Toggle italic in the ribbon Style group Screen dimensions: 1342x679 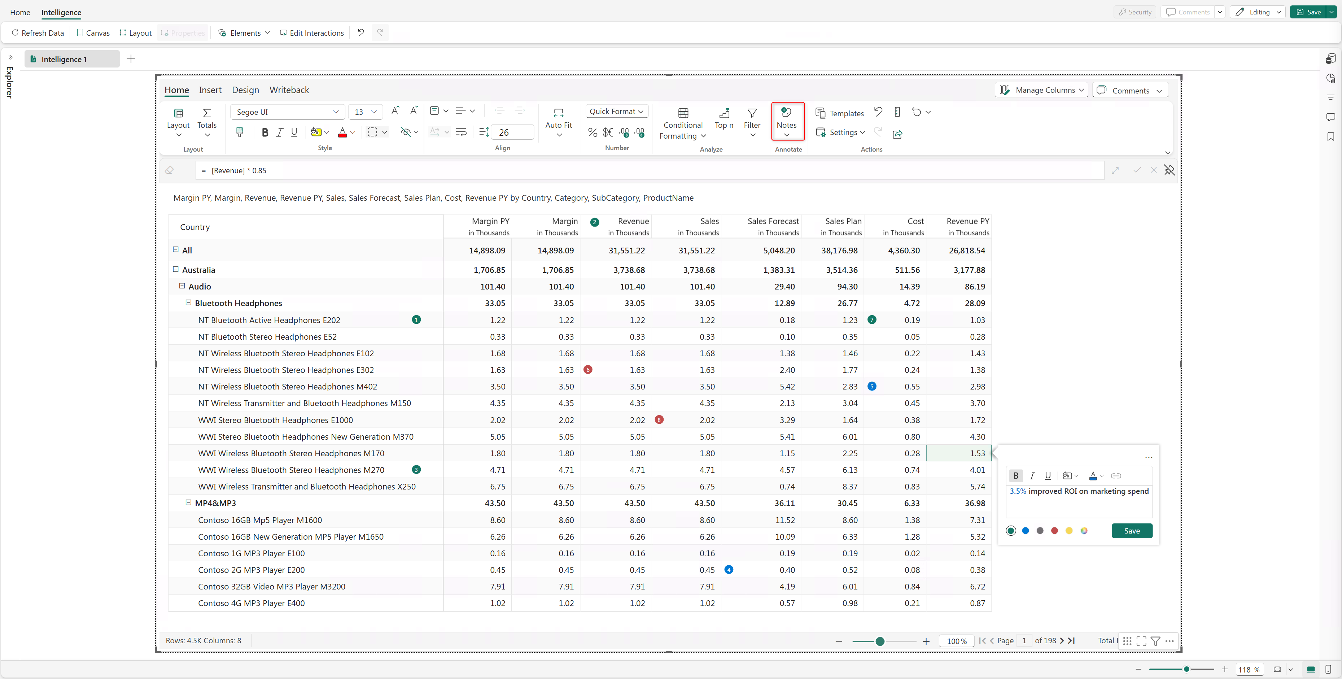[x=279, y=132]
